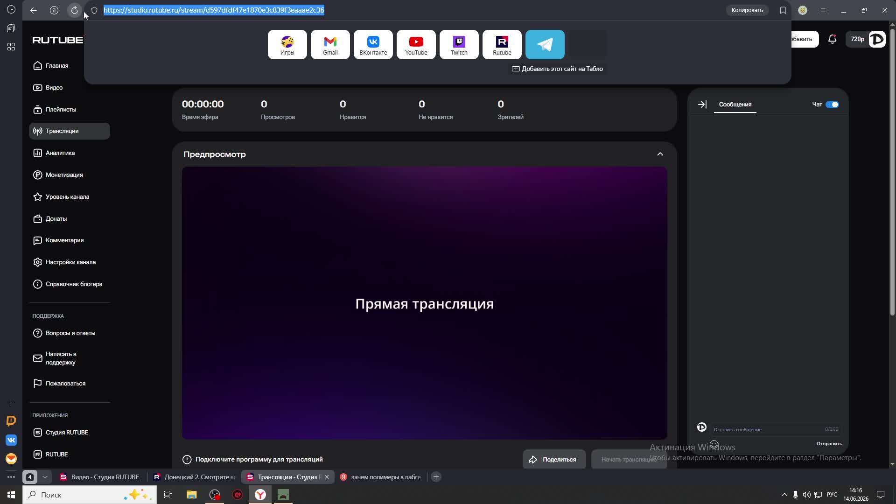Viewport: 896px width, 504px height.
Task: Click the site protection shield icon
Action: (94, 10)
